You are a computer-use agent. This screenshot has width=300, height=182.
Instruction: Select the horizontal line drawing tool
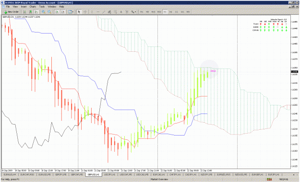[x=98, y=12]
